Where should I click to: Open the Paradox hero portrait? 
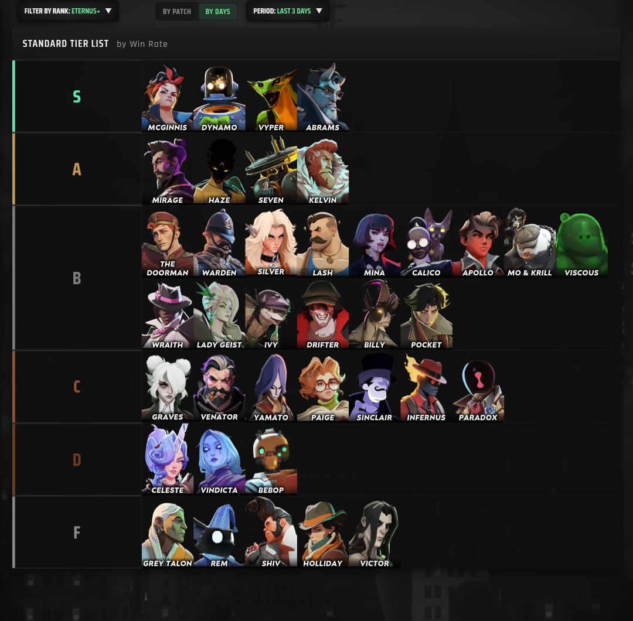click(478, 387)
